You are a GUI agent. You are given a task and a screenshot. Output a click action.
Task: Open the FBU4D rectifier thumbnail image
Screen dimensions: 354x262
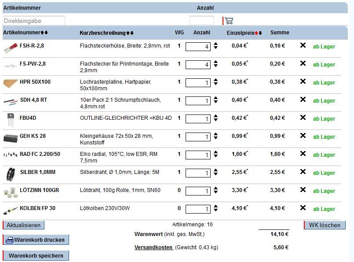pos(10,119)
